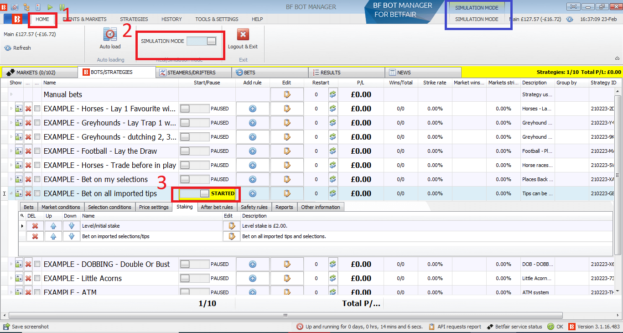Tick the checkbox for DOBBING Double Or Bust
Image resolution: width=623 pixels, height=333 pixels.
[x=37, y=264]
